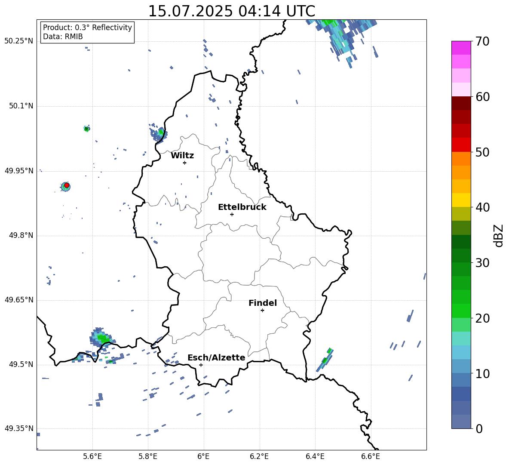Click the 6.2°E longitude tick label
The width and height of the screenshot is (509, 465).
pos(259,456)
